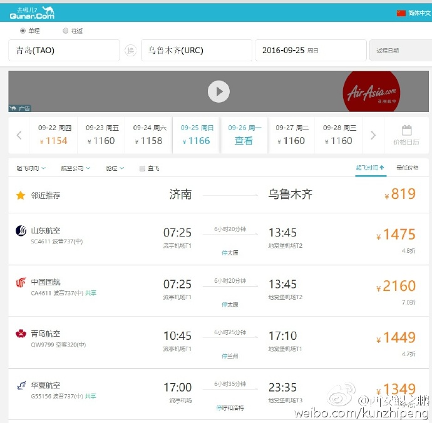Enable the 直飞 direct flight checkbox

(x=142, y=168)
